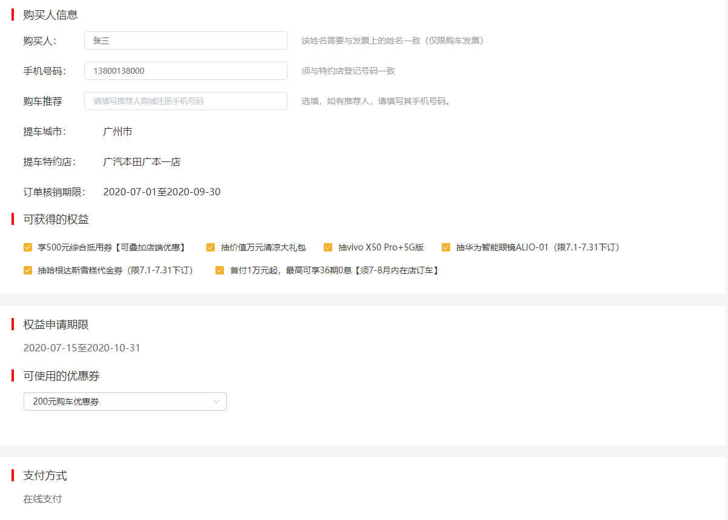
Task: Toggle the 抽vivo X50 Pro+5G版 checkbox
Action: 328,247
